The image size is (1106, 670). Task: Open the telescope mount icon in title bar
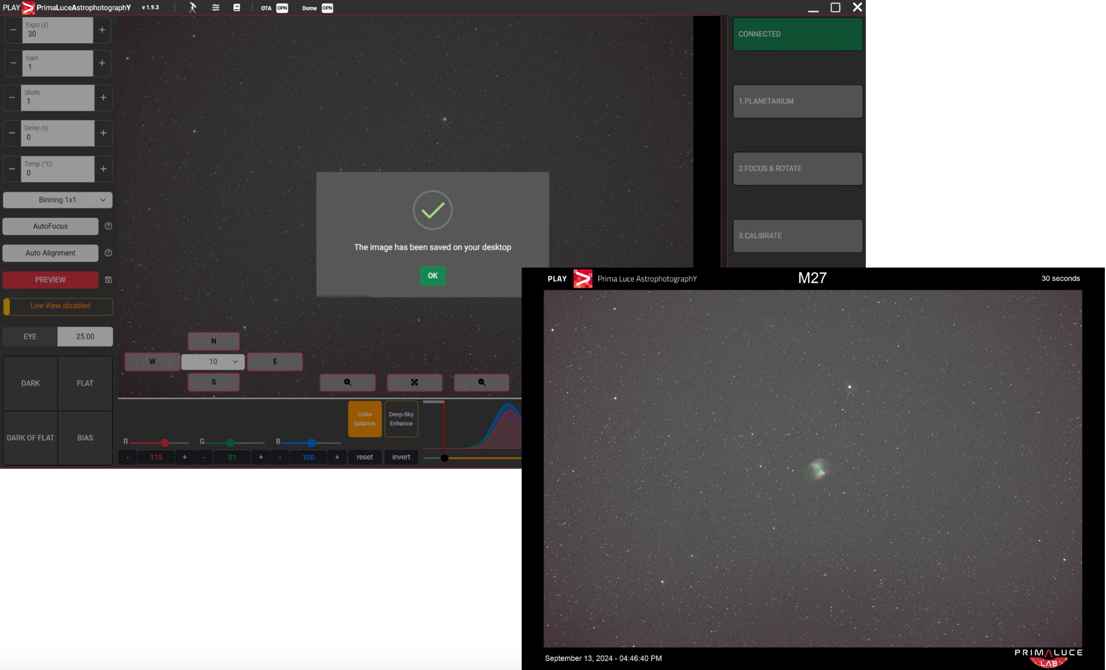[x=193, y=7]
